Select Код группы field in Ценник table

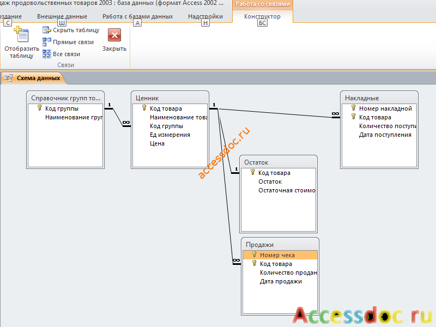170,126
